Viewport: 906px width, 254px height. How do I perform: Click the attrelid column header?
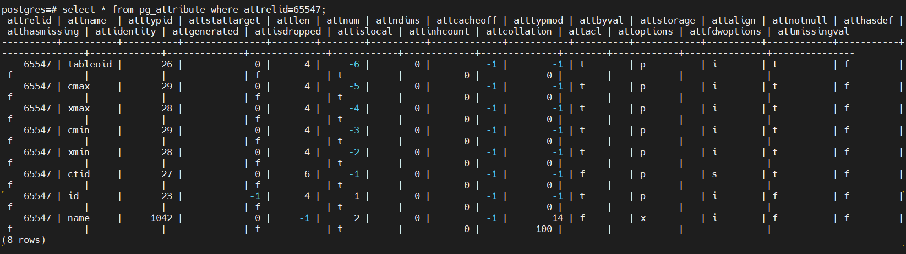pyautogui.click(x=29, y=20)
